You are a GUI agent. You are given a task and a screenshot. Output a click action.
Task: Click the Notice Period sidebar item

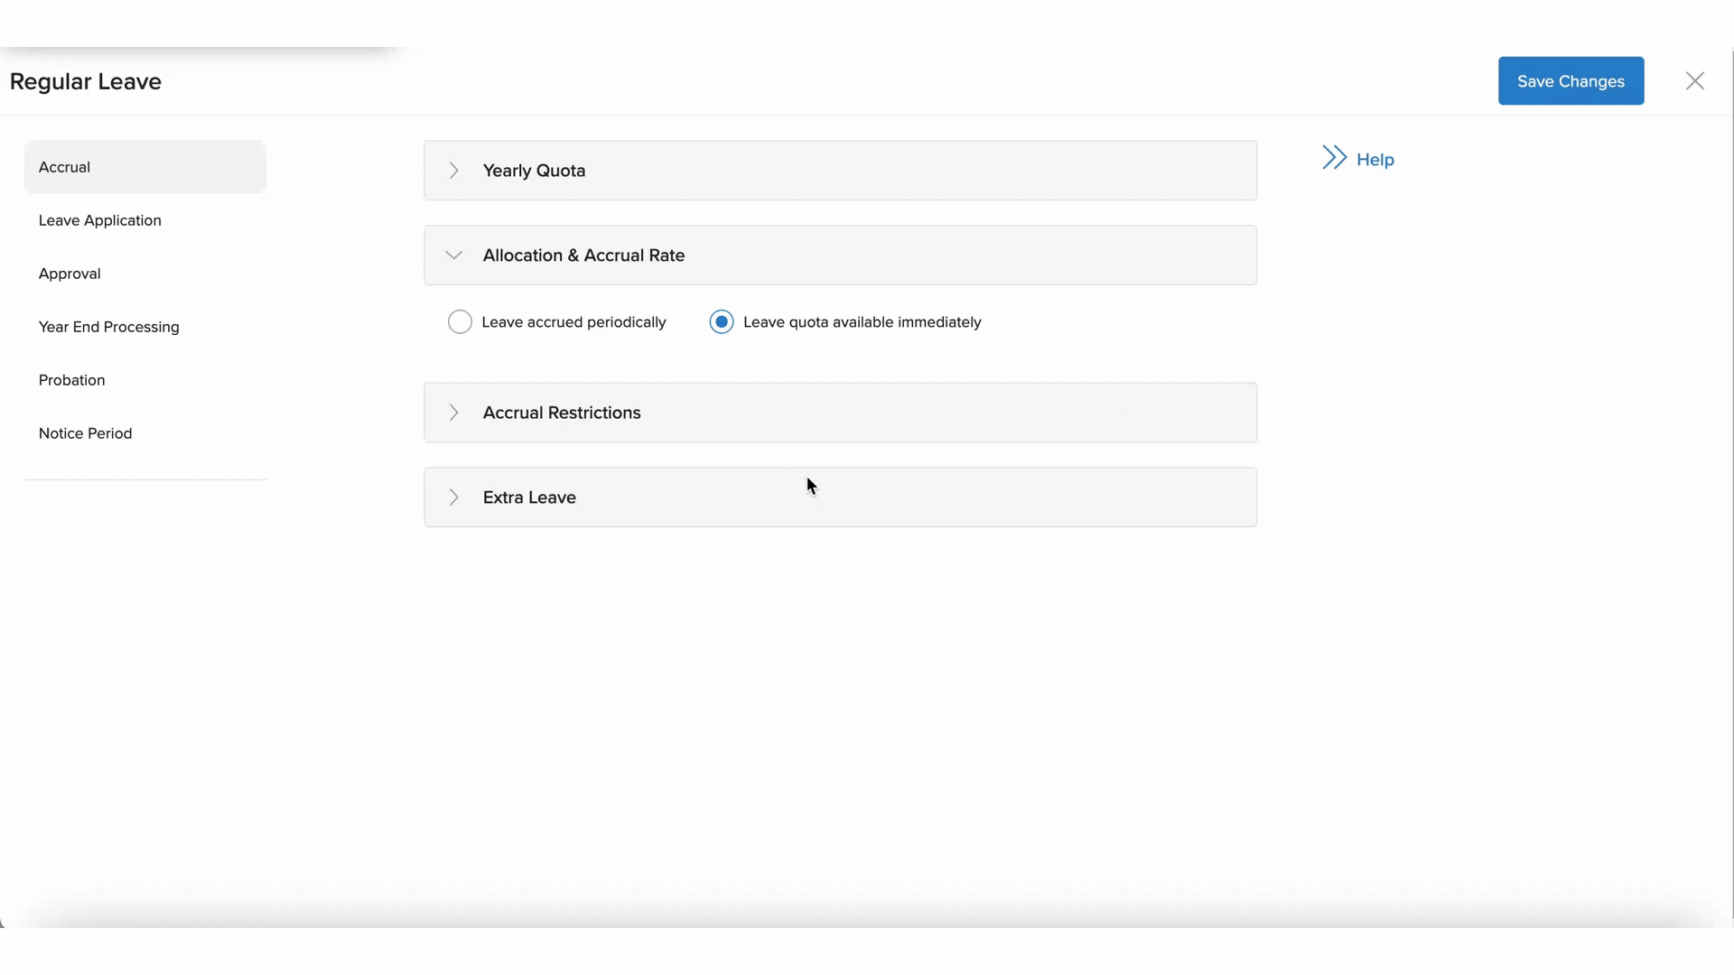point(85,432)
